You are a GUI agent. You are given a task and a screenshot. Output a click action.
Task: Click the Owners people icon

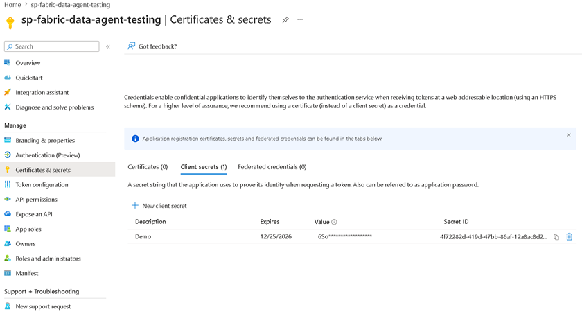click(8, 243)
